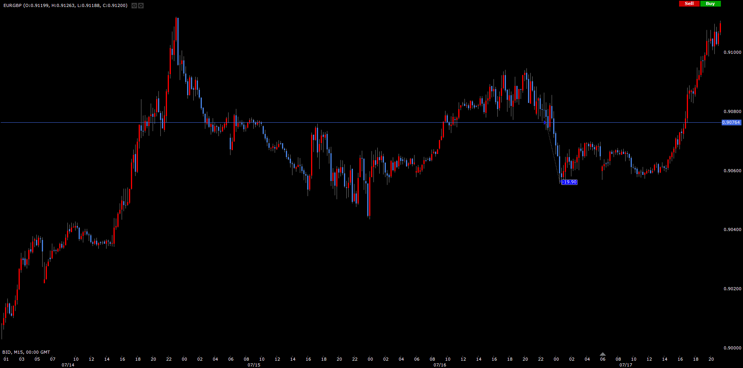Click the -19.90 profit label on the chart

(x=569, y=182)
